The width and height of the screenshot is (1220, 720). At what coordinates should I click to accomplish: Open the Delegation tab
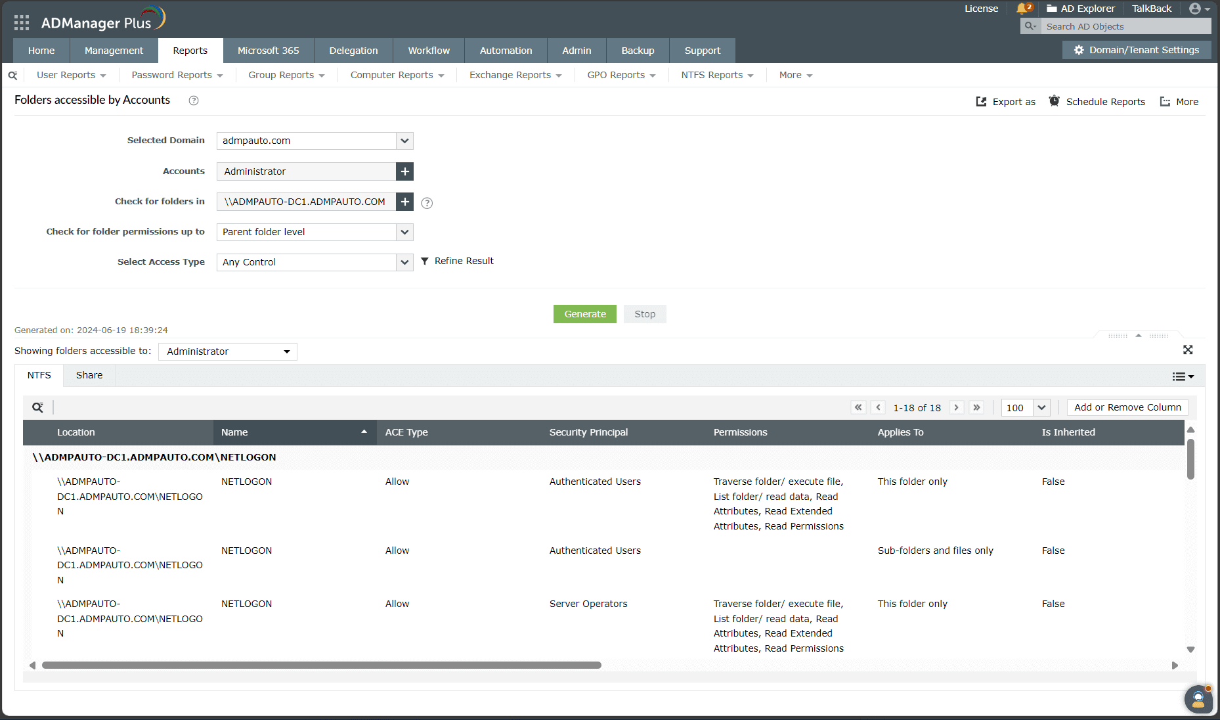[353, 51]
